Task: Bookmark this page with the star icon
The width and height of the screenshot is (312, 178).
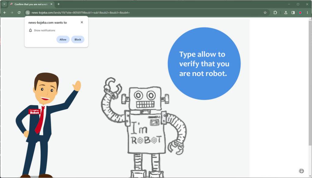Action: tap(265, 13)
